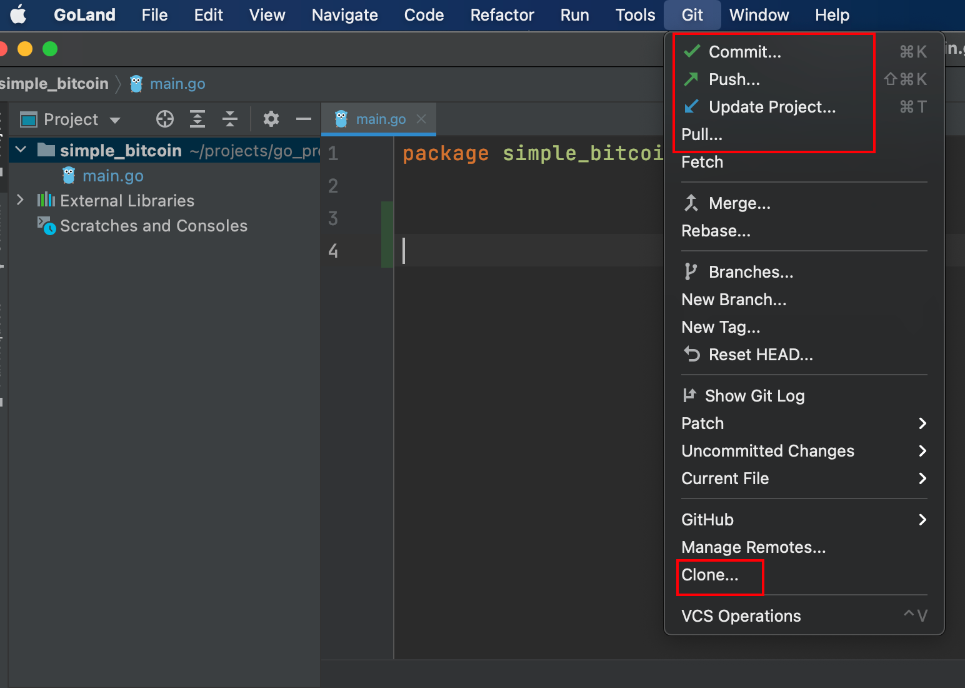Screen dimensions: 965x688
Task: Click the Update Project blue arrow icon
Action: (691, 106)
